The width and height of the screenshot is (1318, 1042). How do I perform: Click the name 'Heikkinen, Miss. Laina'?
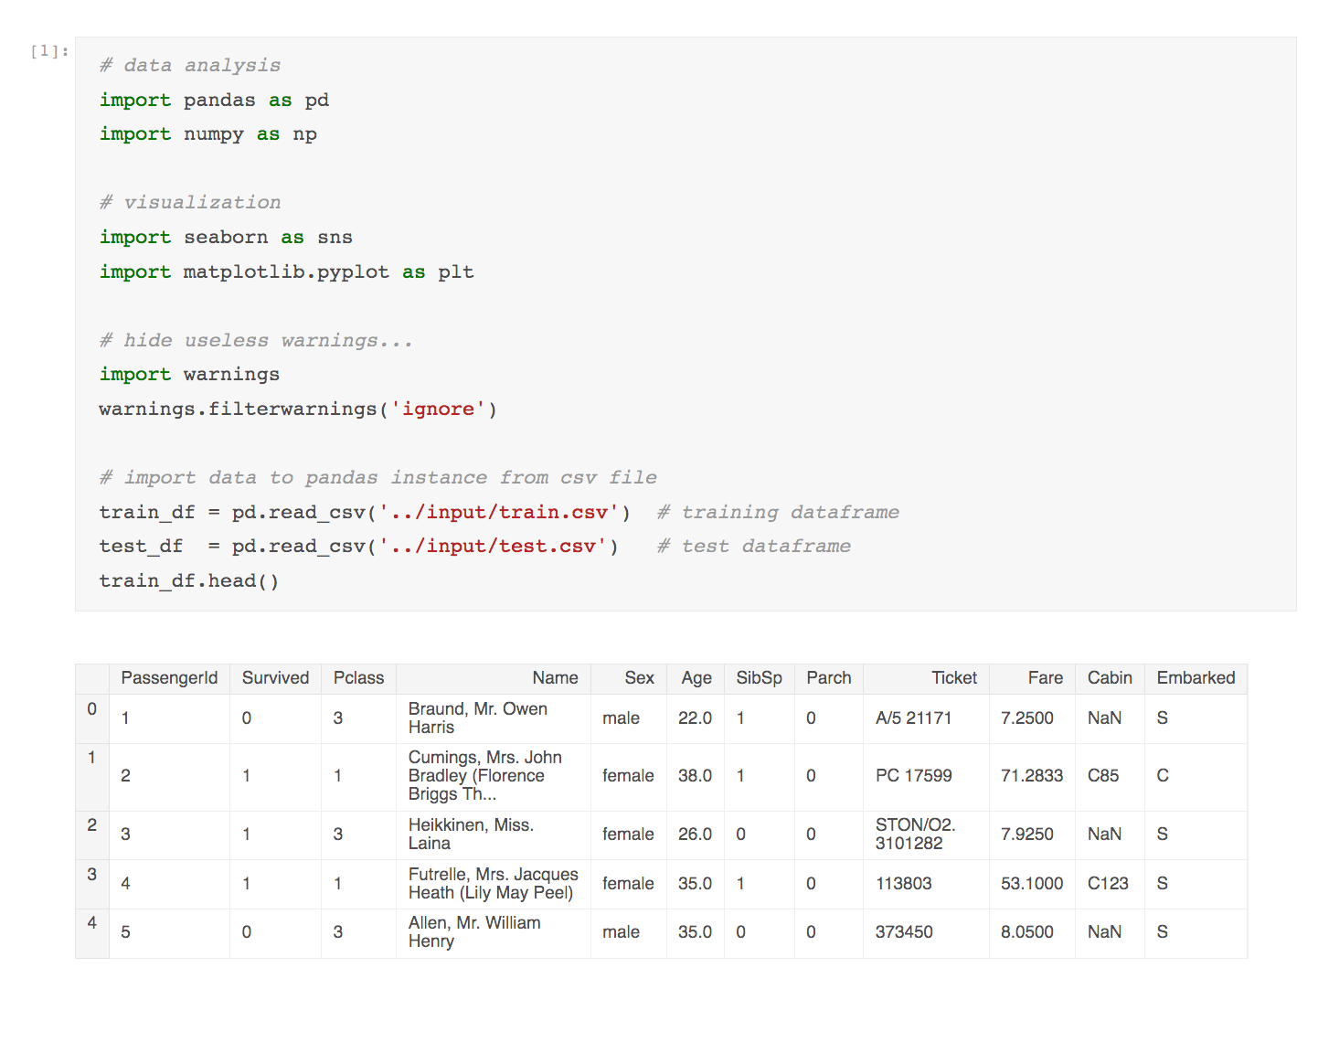(x=471, y=835)
